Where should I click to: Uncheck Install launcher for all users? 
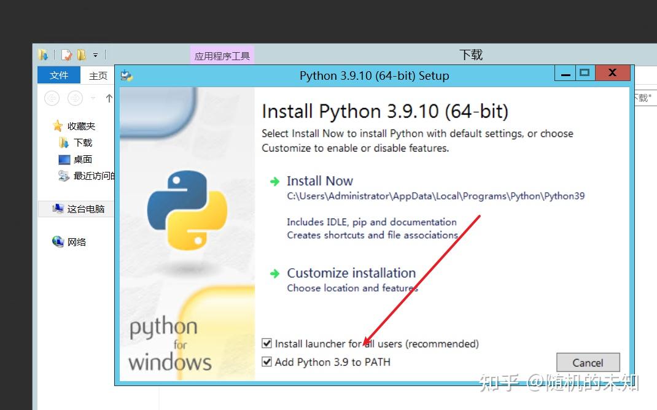coord(267,344)
